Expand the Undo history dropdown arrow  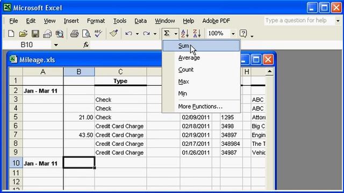pos(138,34)
